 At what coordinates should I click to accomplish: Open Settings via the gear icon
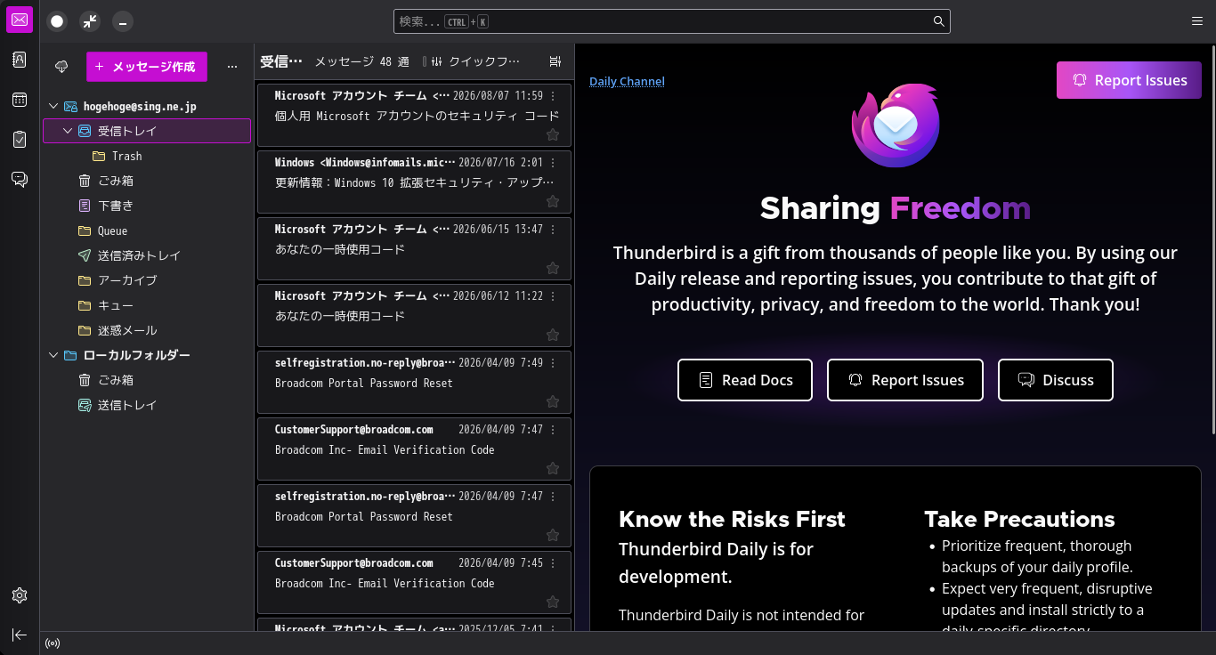[x=20, y=595]
